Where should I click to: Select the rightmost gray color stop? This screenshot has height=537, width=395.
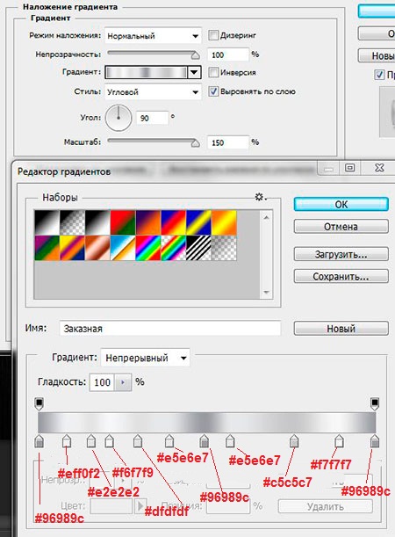(x=375, y=441)
